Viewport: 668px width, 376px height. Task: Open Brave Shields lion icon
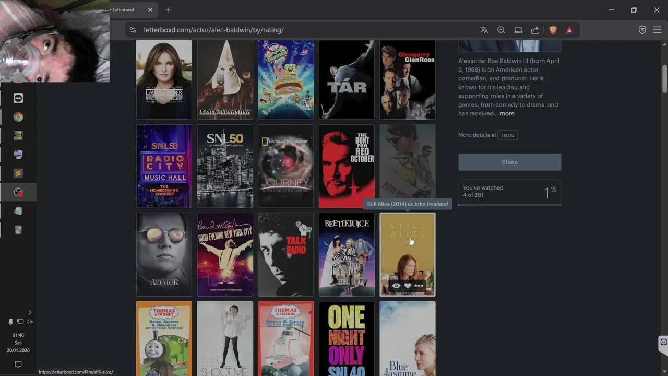(553, 30)
